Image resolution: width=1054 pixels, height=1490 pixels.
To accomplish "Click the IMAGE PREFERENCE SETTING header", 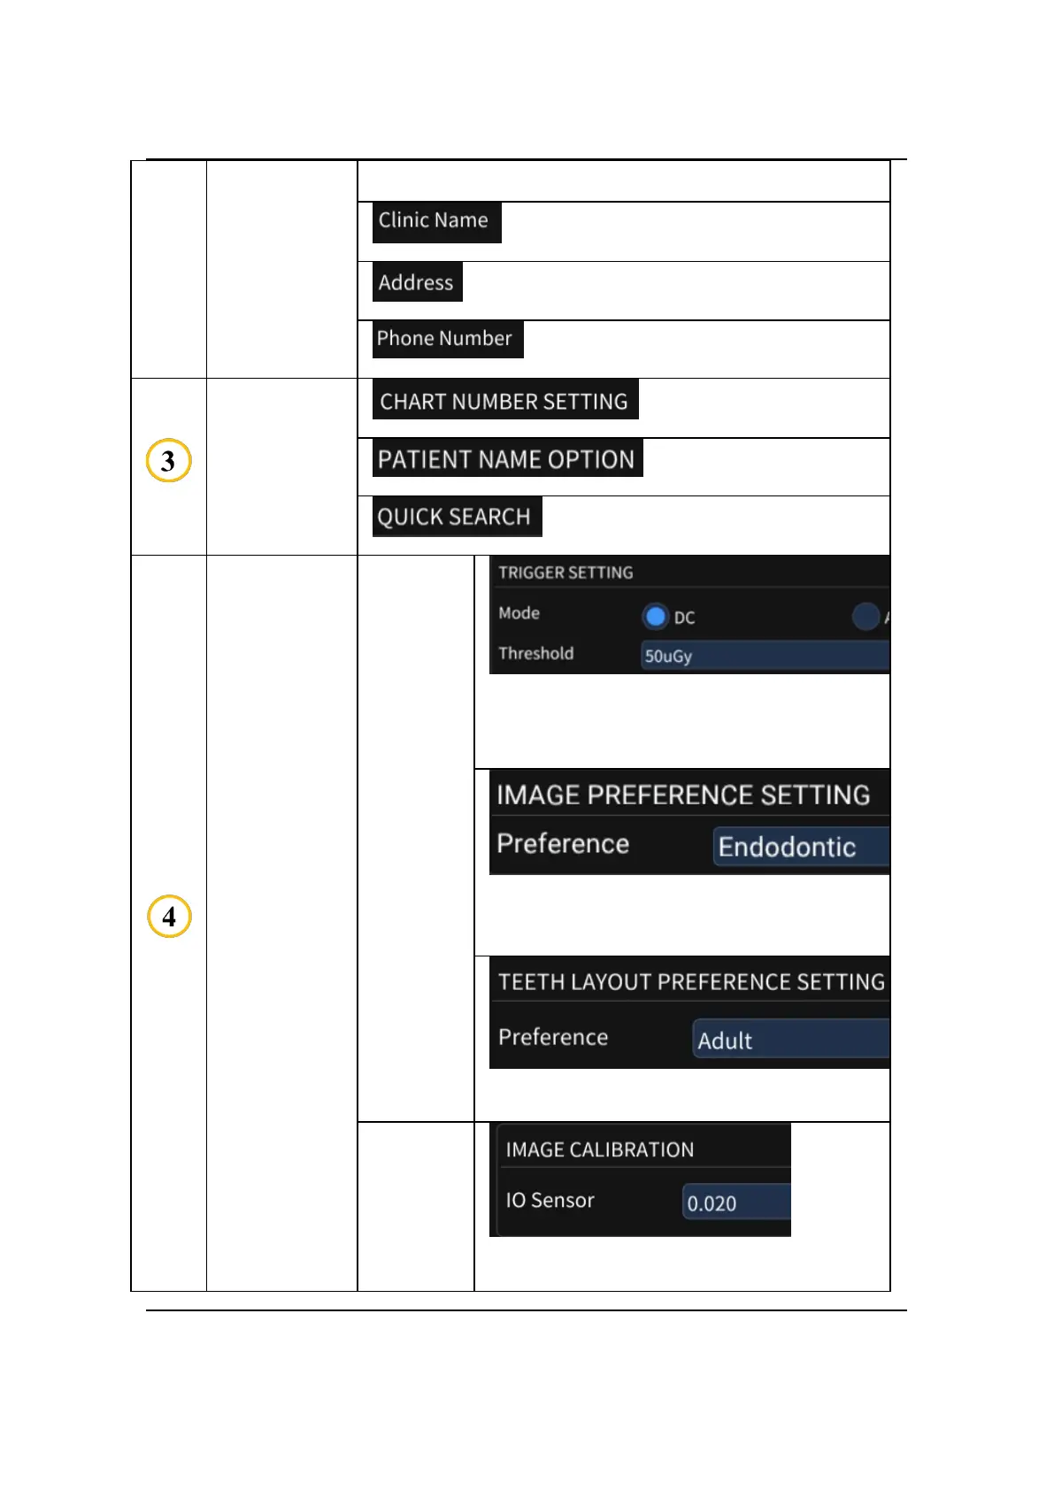I will 683,795.
